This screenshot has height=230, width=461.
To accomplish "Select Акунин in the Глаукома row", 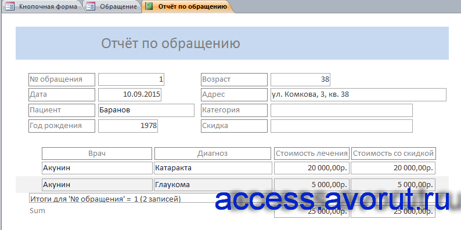I will [x=97, y=185].
